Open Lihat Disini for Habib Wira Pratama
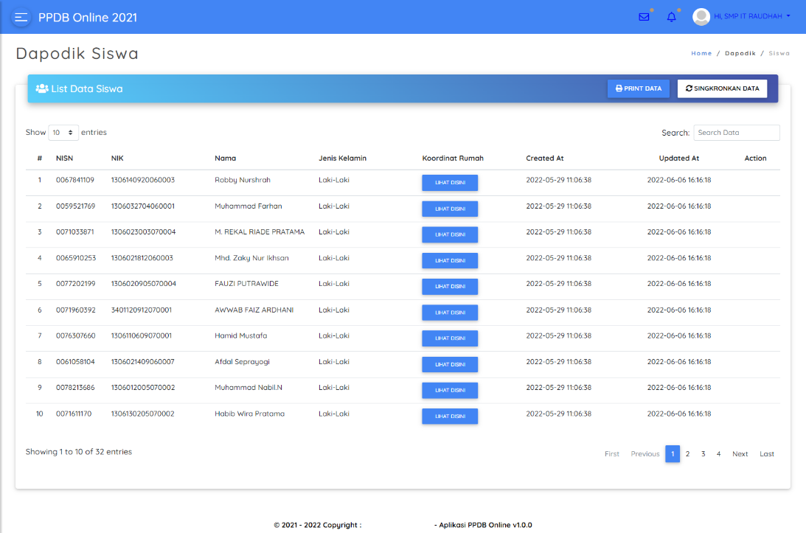 pyautogui.click(x=450, y=417)
